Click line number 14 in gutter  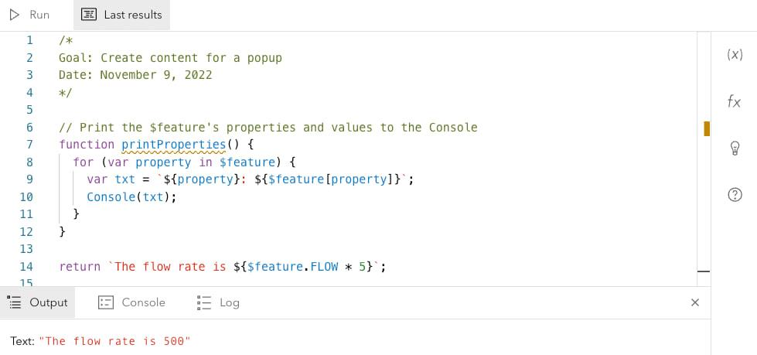click(29, 267)
